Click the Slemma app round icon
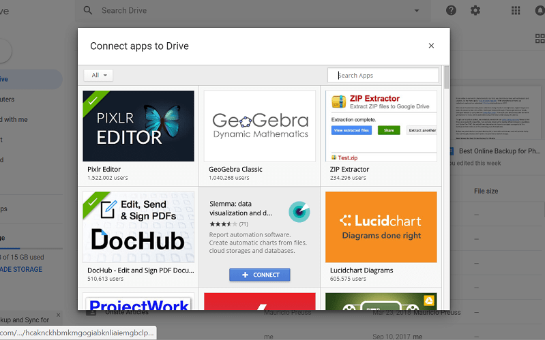 tap(299, 211)
